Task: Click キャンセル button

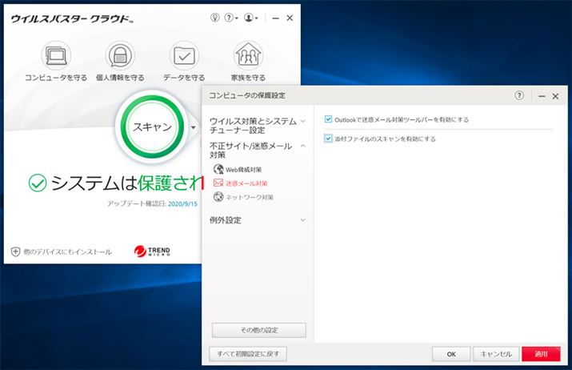Action: coord(496,354)
